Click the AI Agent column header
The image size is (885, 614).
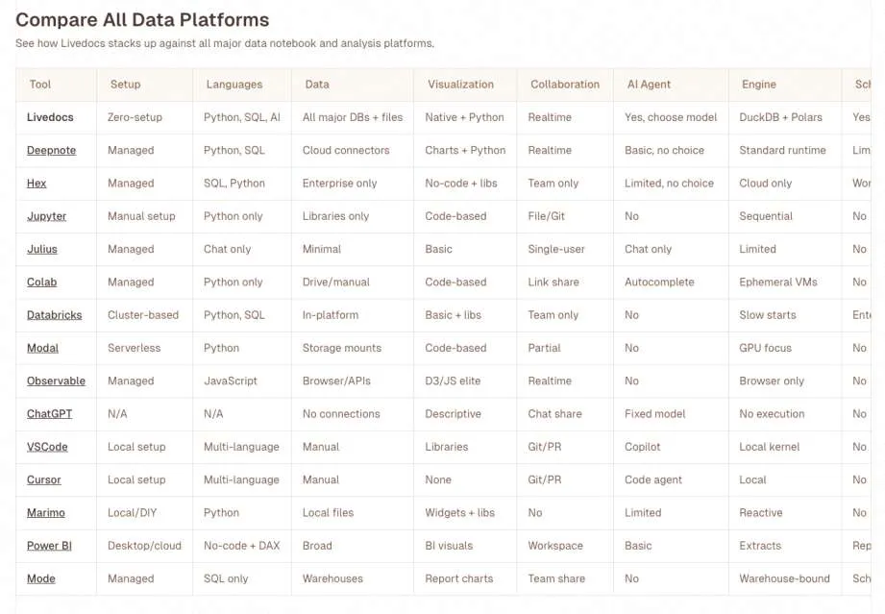[x=649, y=85]
